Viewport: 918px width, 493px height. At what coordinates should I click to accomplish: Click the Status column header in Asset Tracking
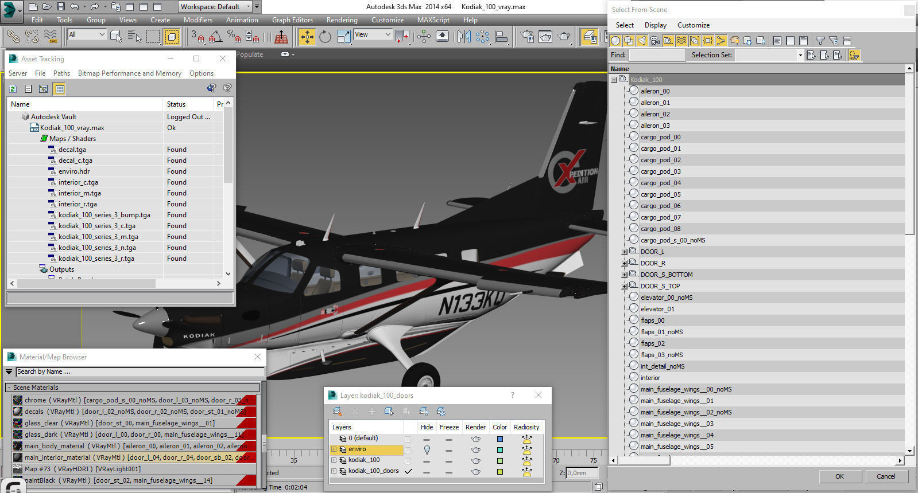pos(188,104)
